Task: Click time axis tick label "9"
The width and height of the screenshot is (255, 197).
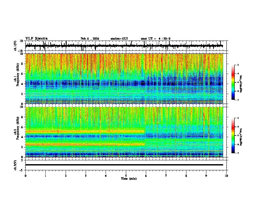Action: click(x=206, y=176)
